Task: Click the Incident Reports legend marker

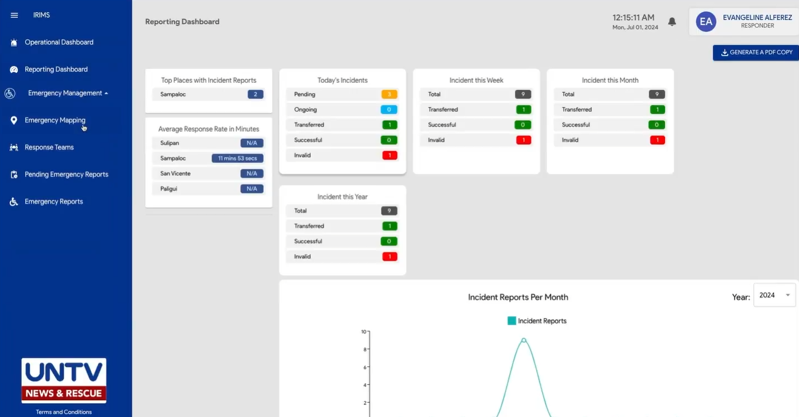Action: [512, 321]
